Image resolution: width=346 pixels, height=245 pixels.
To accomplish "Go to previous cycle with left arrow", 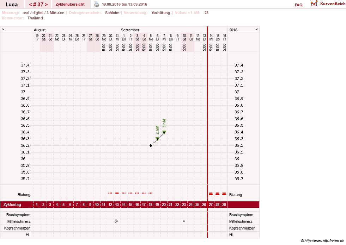I will click(30, 5).
